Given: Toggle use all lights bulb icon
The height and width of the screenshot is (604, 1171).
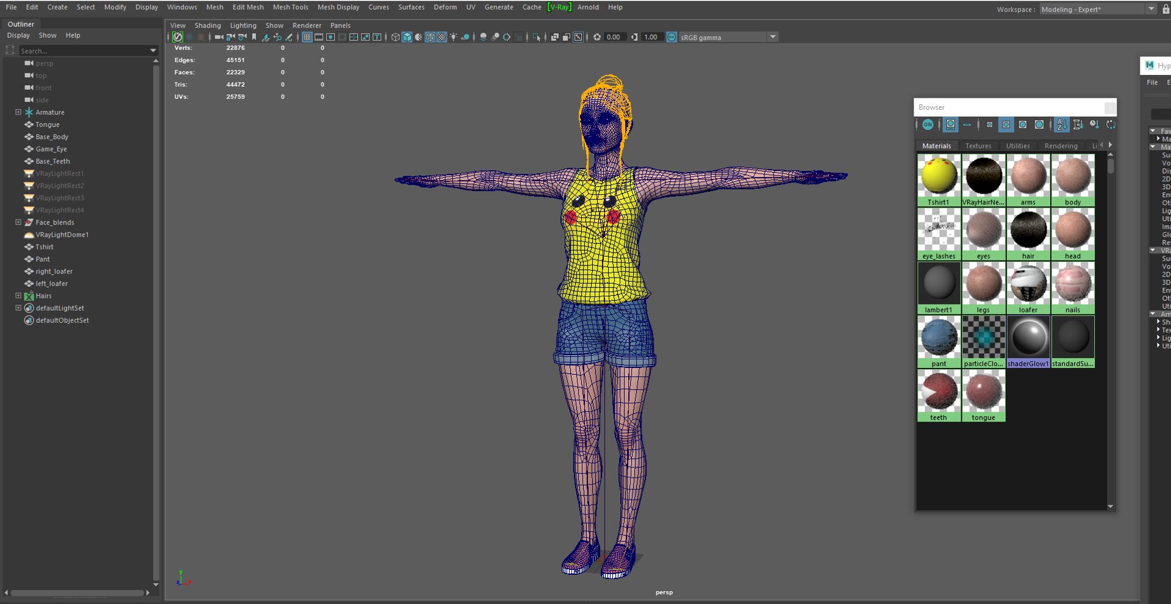Looking at the screenshot, I should 453,37.
